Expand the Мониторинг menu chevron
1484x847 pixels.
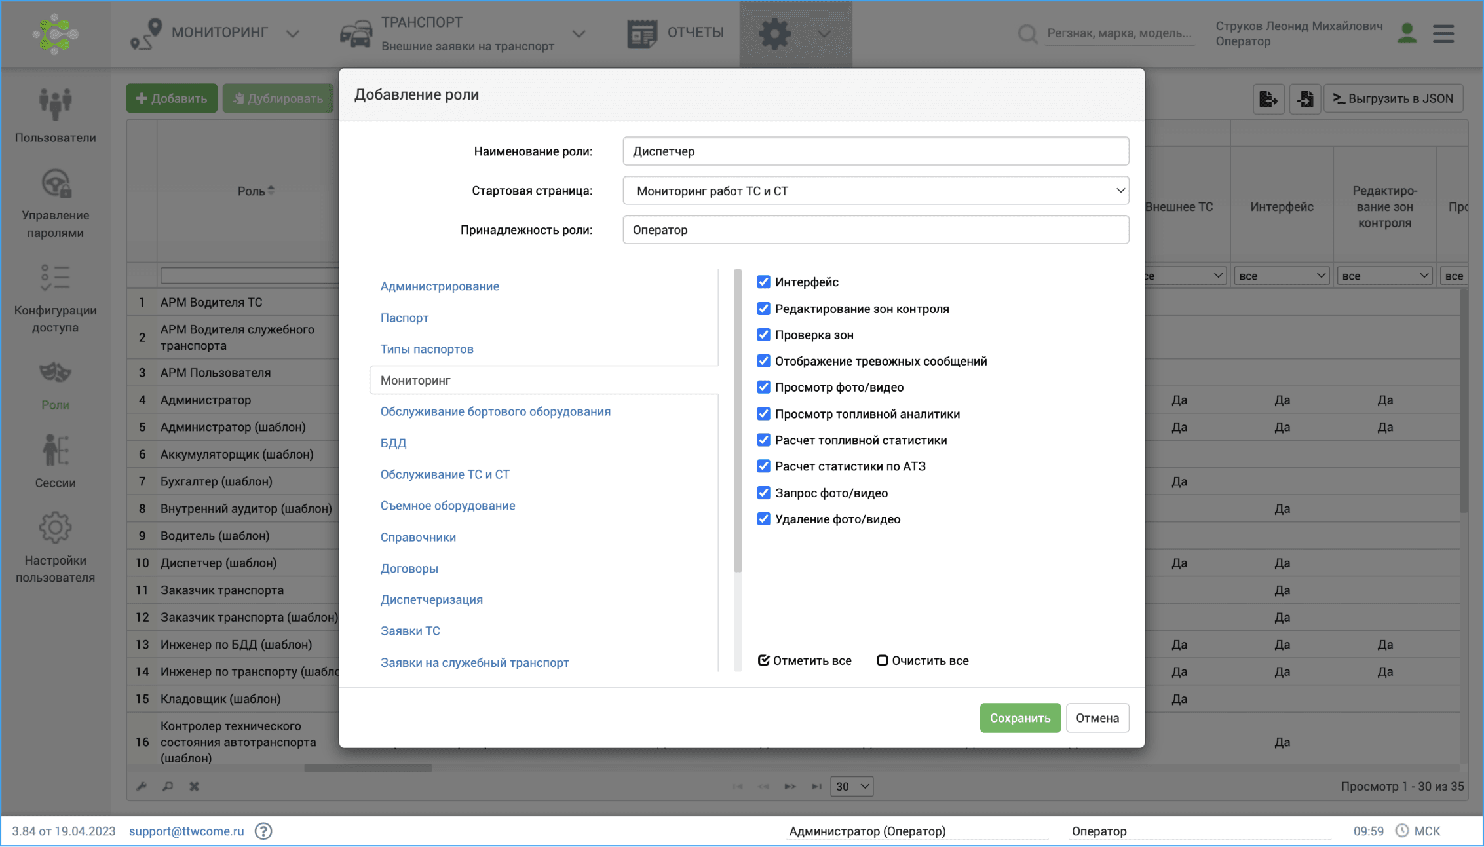click(293, 33)
